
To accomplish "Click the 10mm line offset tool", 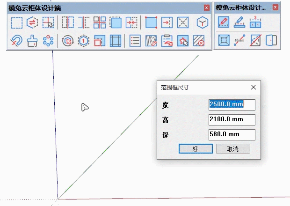I will coord(239,41).
